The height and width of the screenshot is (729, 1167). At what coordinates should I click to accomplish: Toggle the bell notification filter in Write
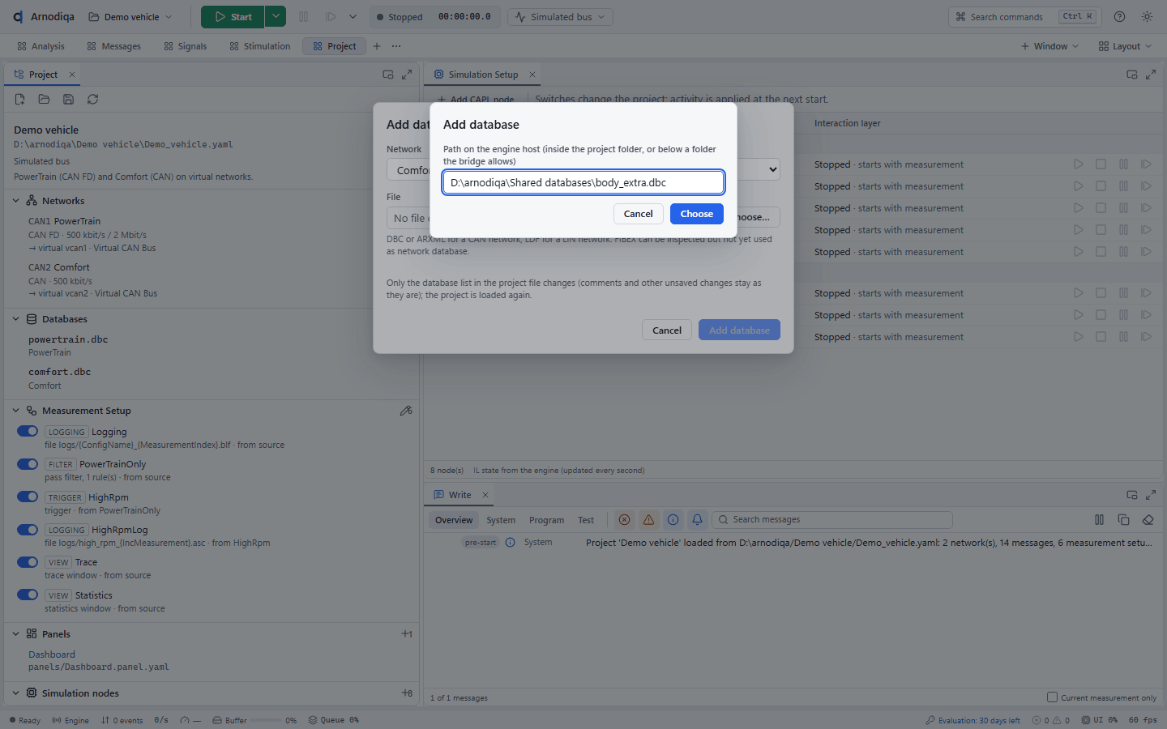(x=697, y=520)
